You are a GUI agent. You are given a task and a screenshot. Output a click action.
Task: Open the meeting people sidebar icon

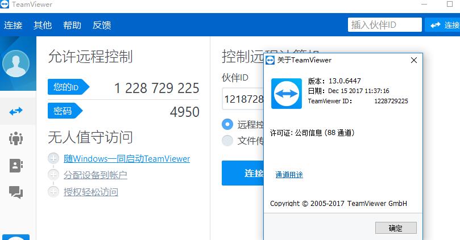click(16, 138)
